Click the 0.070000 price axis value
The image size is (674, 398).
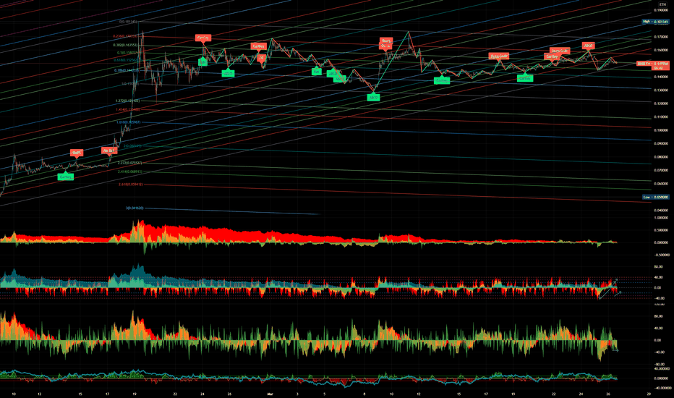[661, 170]
